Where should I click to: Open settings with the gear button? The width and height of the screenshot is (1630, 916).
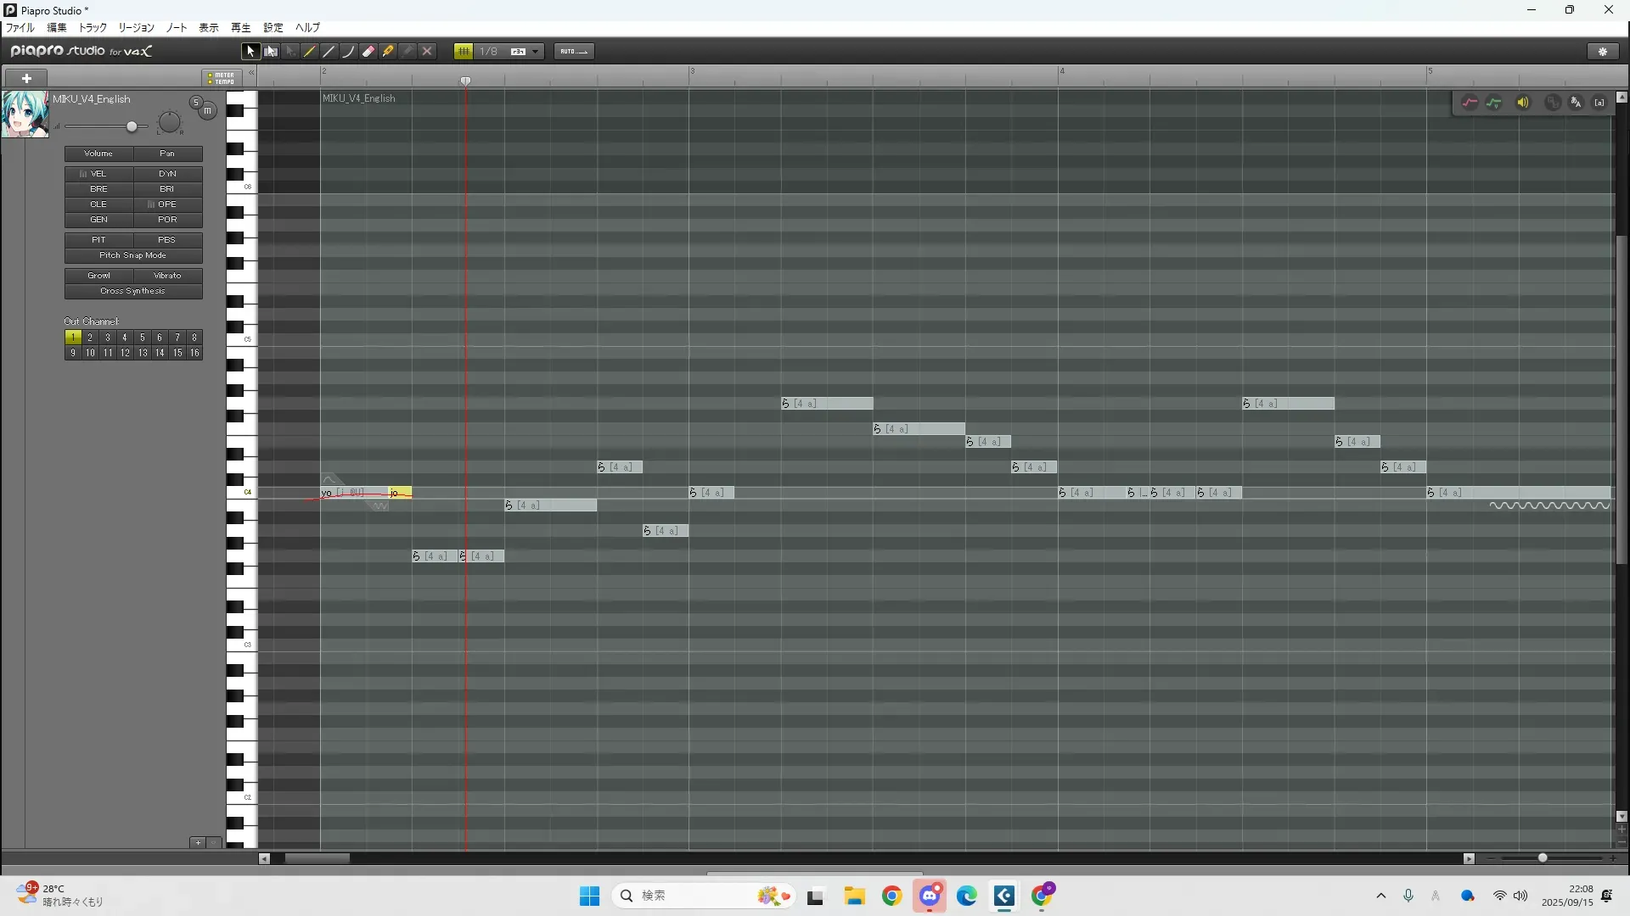[x=1603, y=52]
